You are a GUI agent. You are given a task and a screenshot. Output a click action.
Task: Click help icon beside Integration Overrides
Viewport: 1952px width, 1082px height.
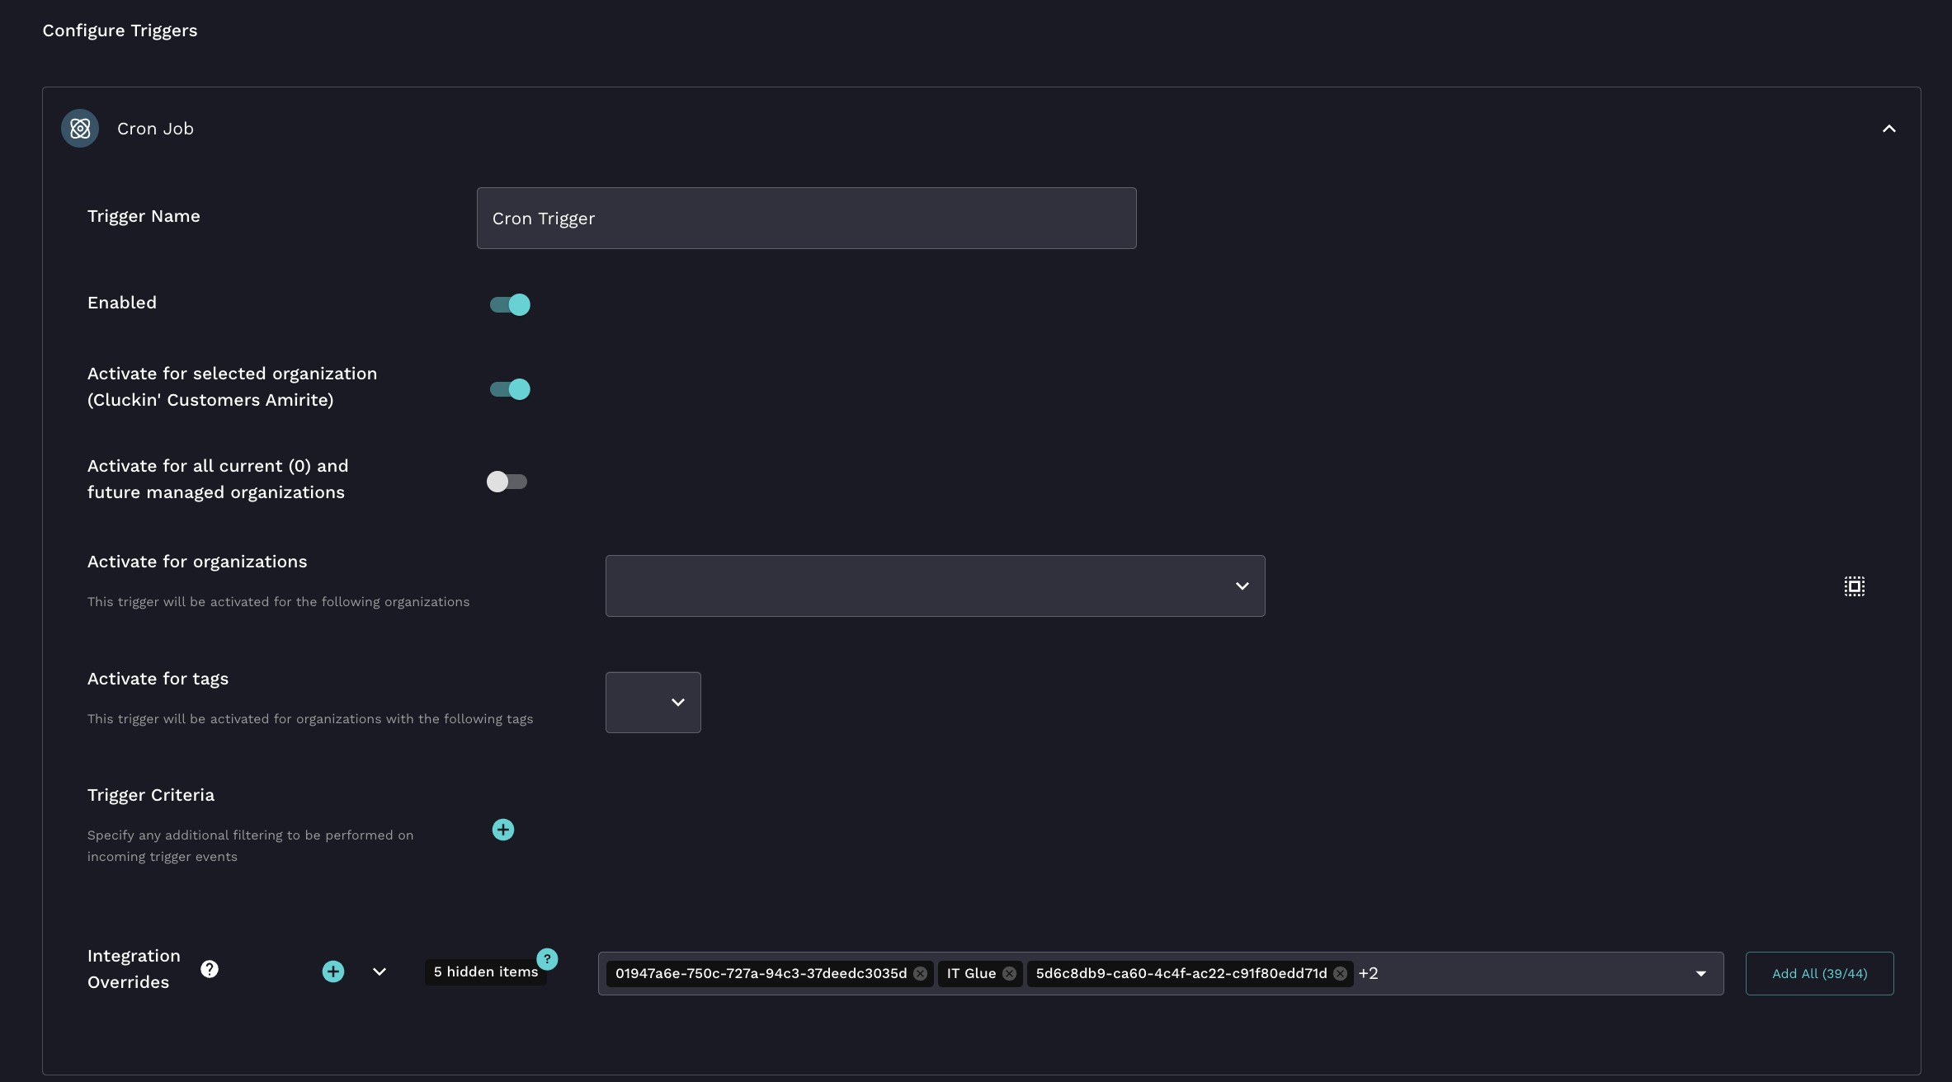point(210,969)
